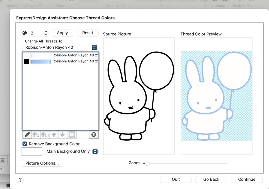Image resolution: width=269 pixels, height=189 pixels.
Task: Click the palette change-thread-color icon
Action: point(45,135)
